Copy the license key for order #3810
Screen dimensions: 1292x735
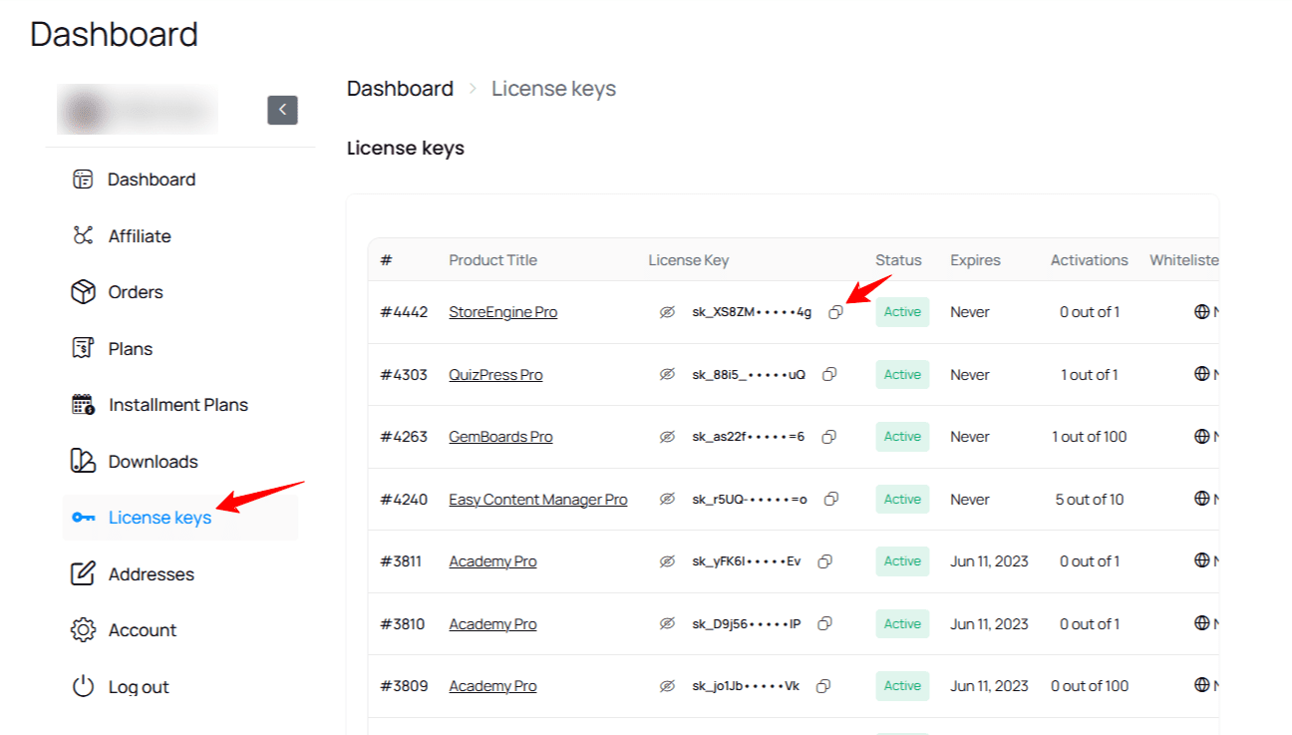tap(824, 624)
